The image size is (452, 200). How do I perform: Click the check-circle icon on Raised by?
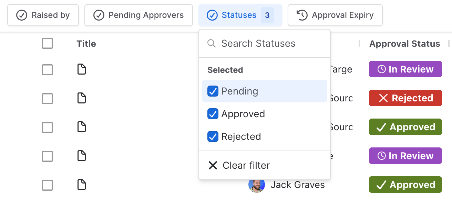[22, 15]
